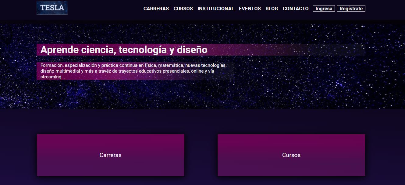Open the Cursos card
This screenshot has height=185, width=405.
tap(291, 155)
